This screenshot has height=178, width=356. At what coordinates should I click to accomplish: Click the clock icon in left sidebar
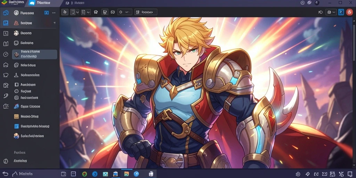pos(6,54)
